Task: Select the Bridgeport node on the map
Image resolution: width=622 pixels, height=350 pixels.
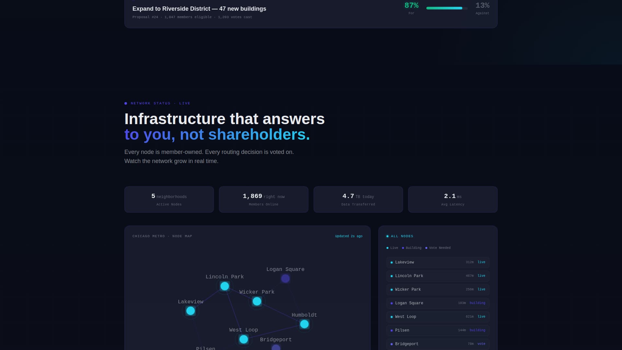Action: 276,347
